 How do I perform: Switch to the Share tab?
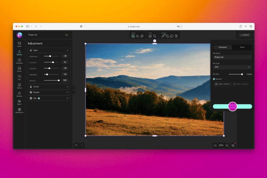pyautogui.click(x=242, y=47)
